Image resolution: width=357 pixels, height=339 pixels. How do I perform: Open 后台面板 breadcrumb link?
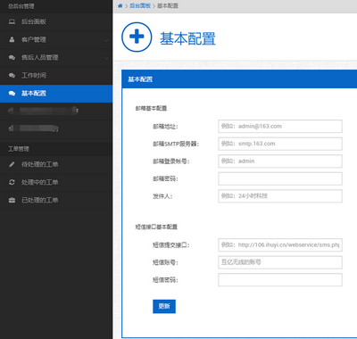point(140,6)
